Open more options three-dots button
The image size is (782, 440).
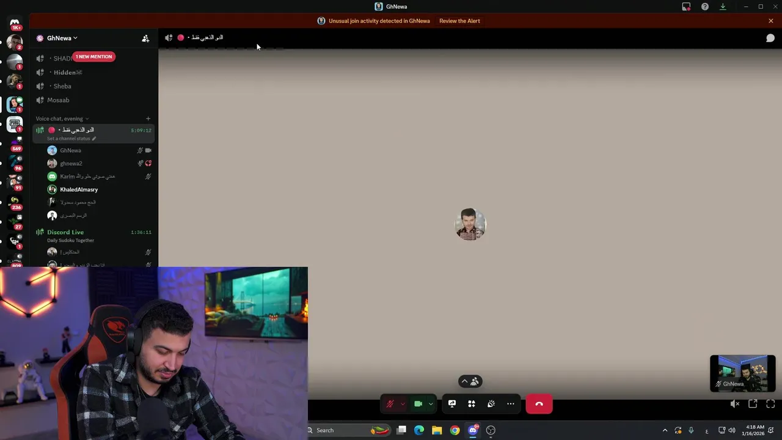click(x=511, y=404)
